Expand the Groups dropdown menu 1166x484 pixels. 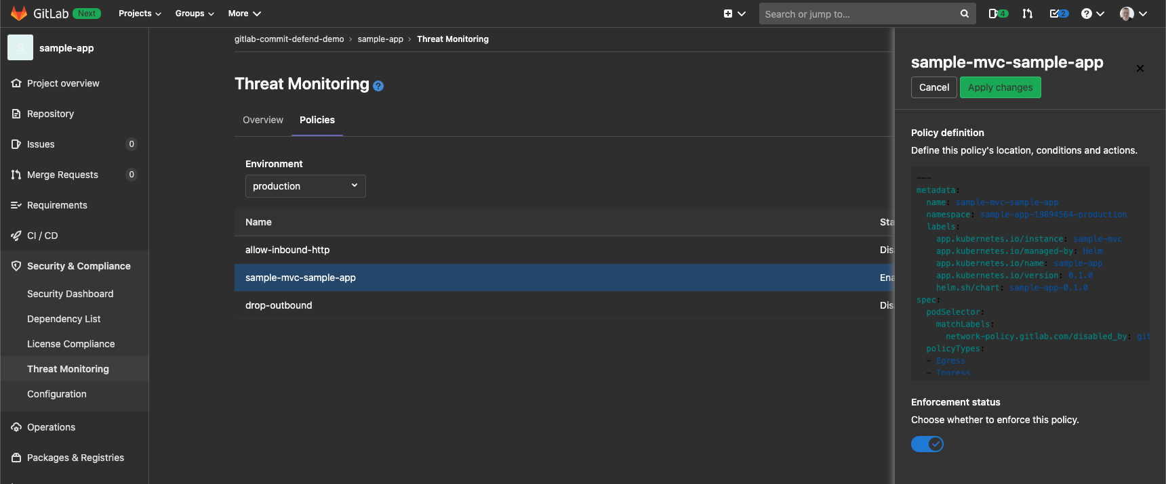(195, 14)
